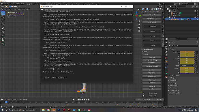The height and width of the screenshot is (112, 199).
Task: Expand the Corrections section
Action: (x=152, y=27)
